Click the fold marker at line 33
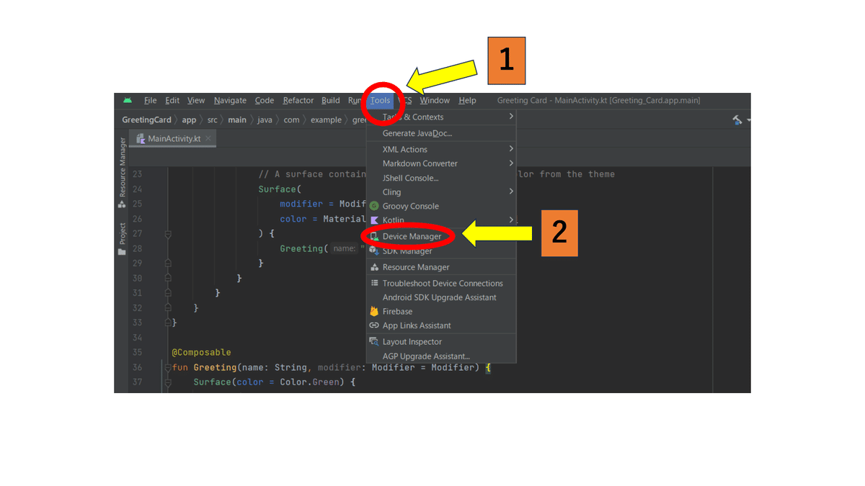 (x=168, y=323)
